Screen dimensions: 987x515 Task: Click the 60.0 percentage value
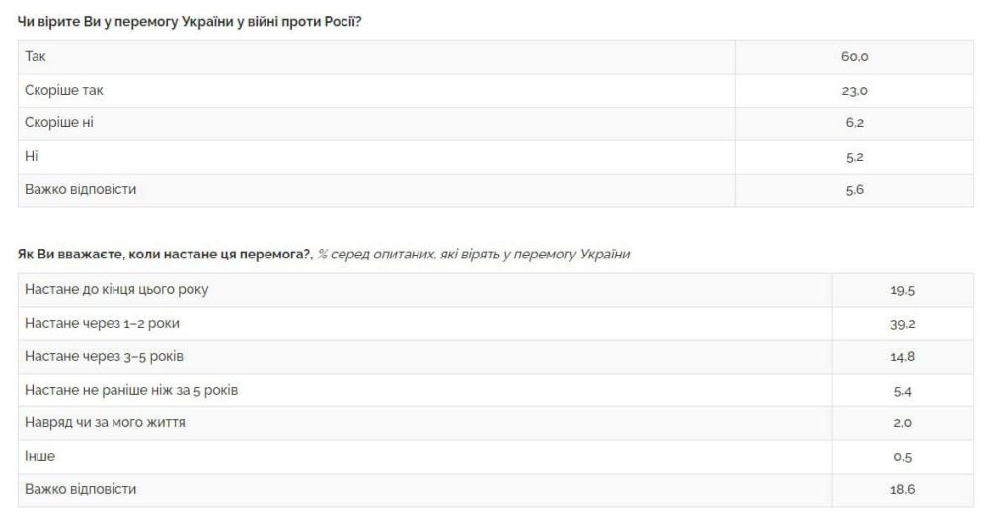click(854, 57)
